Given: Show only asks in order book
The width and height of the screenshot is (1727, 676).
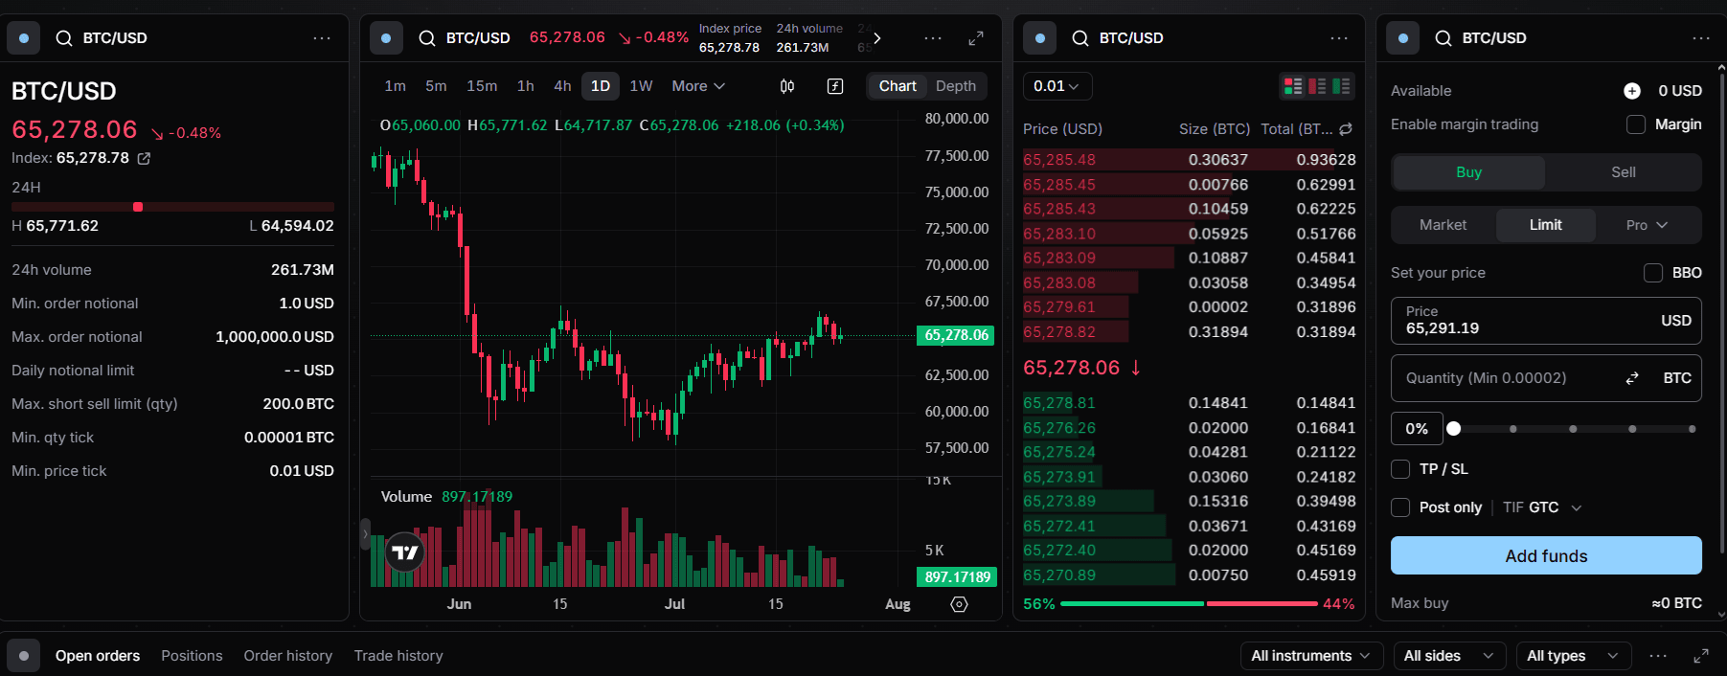Looking at the screenshot, I should (x=1317, y=86).
